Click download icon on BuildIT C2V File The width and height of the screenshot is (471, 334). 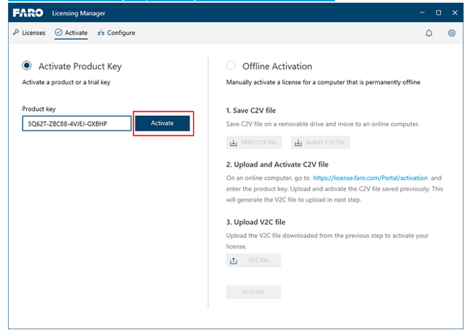click(x=298, y=143)
